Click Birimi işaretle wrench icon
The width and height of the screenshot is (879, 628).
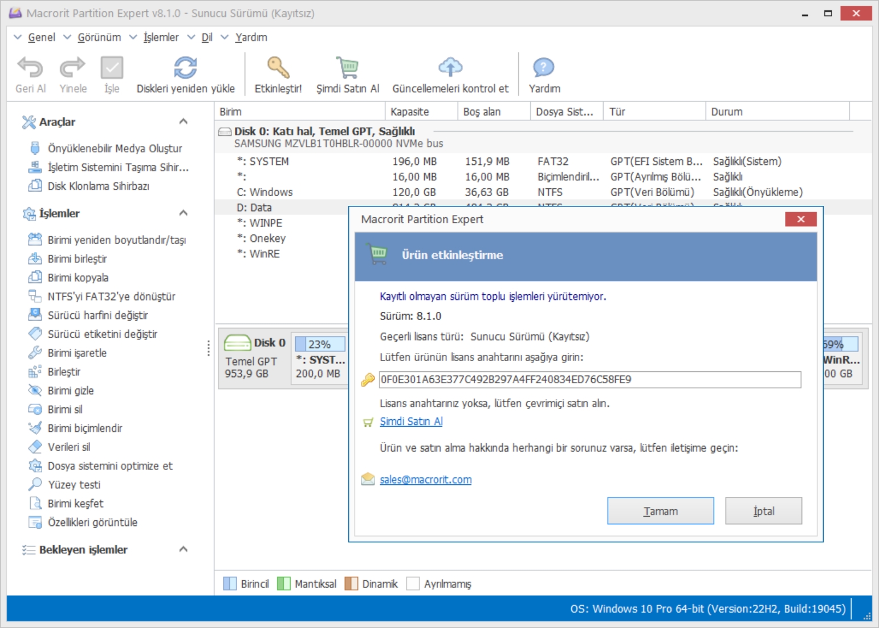click(35, 352)
